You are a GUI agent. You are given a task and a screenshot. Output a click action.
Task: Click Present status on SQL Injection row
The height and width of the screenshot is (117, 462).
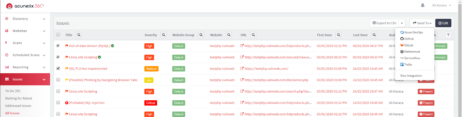tap(426, 103)
